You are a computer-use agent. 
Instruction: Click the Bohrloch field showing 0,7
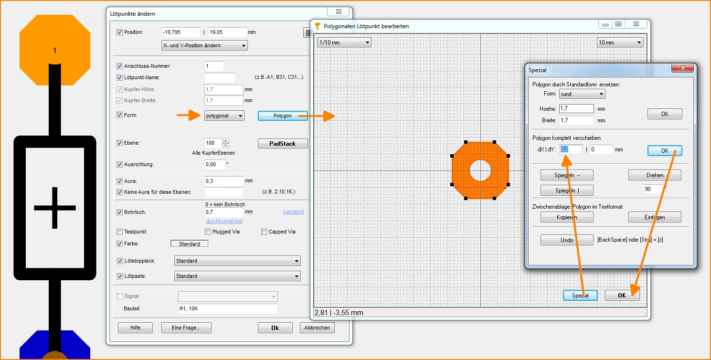224,212
